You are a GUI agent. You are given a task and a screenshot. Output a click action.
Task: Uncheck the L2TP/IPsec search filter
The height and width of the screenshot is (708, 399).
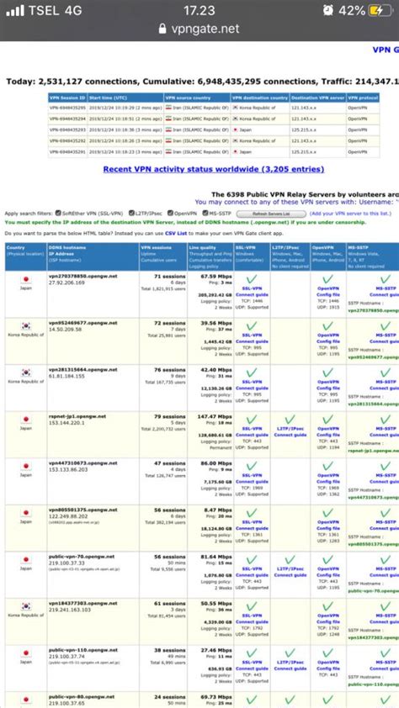[131, 213]
